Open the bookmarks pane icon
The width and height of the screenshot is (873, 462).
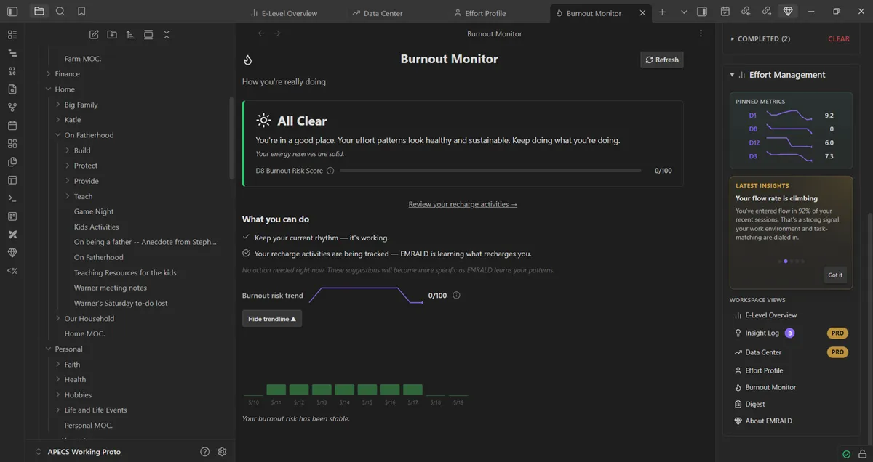[x=81, y=12]
